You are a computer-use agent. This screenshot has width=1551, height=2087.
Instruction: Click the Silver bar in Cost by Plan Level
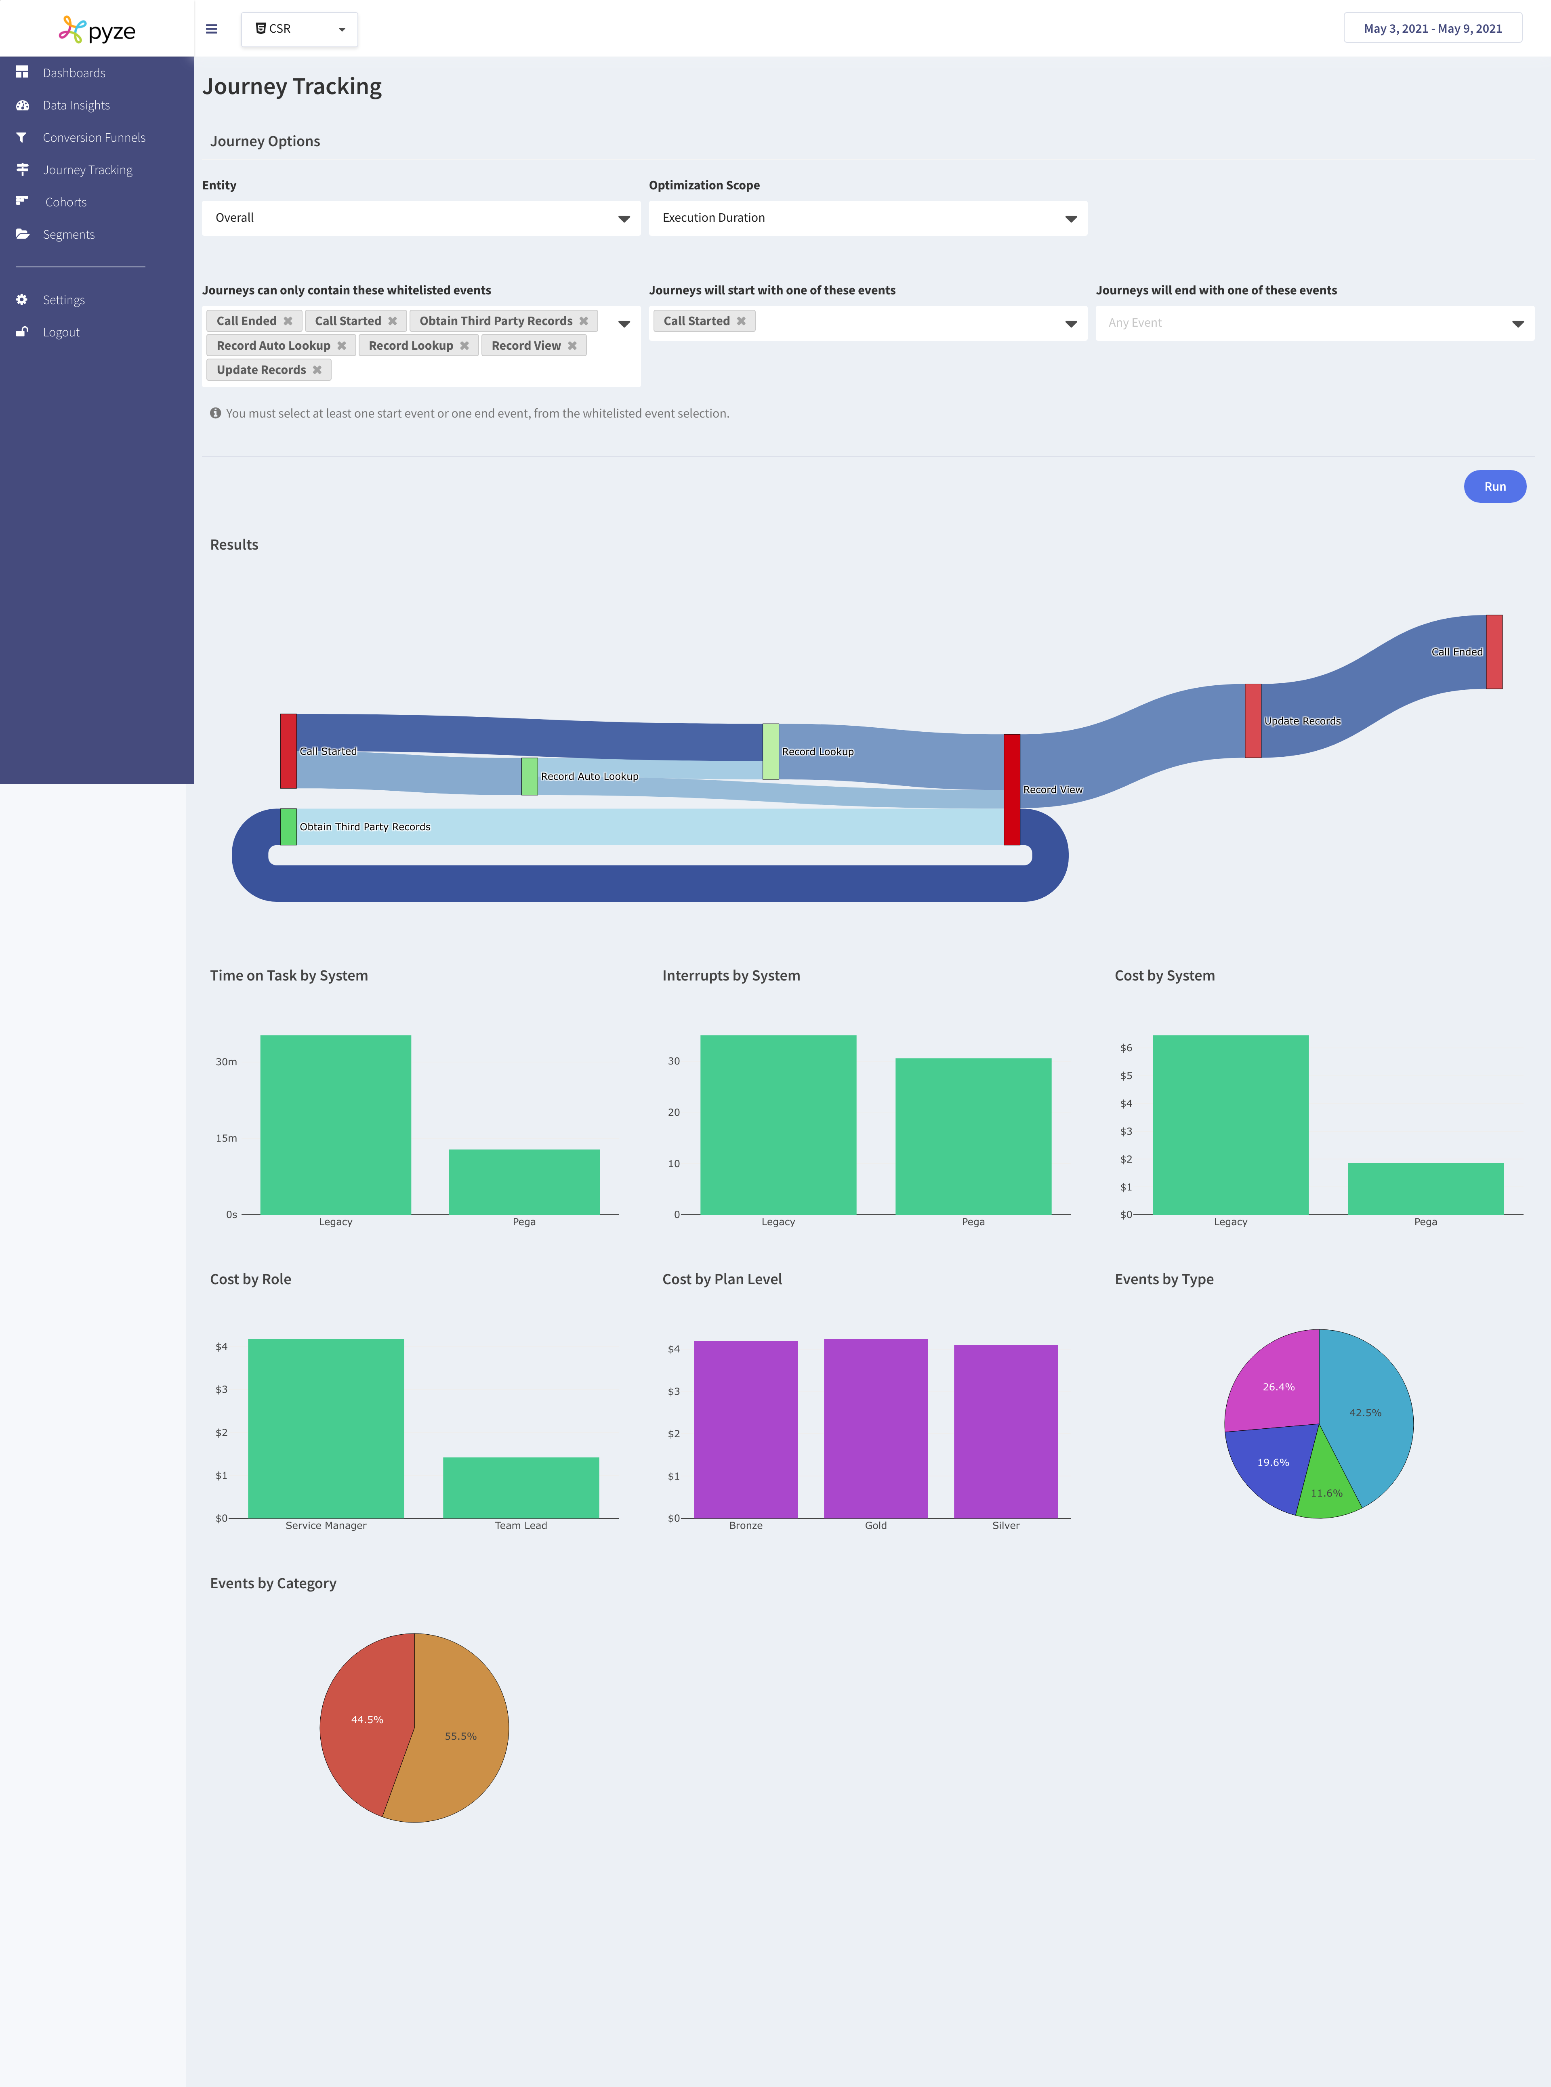coord(1005,1432)
